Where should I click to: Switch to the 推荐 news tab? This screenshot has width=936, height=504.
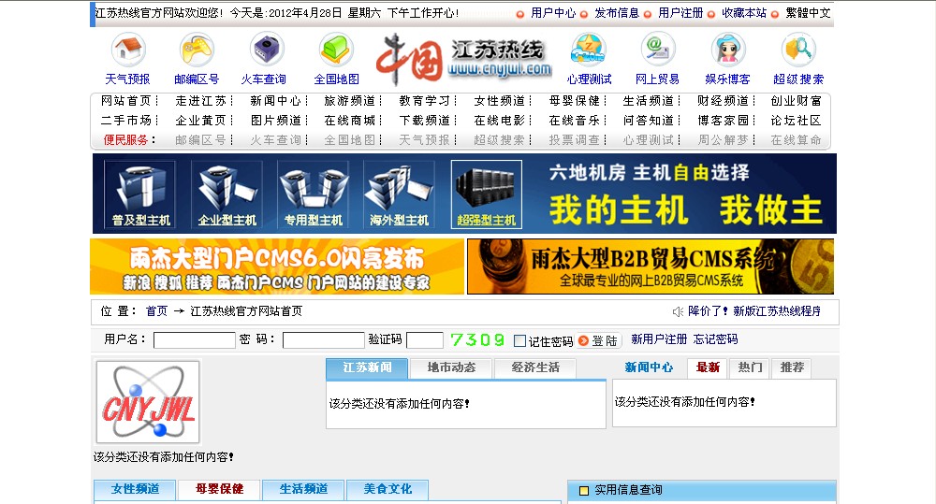tap(792, 367)
